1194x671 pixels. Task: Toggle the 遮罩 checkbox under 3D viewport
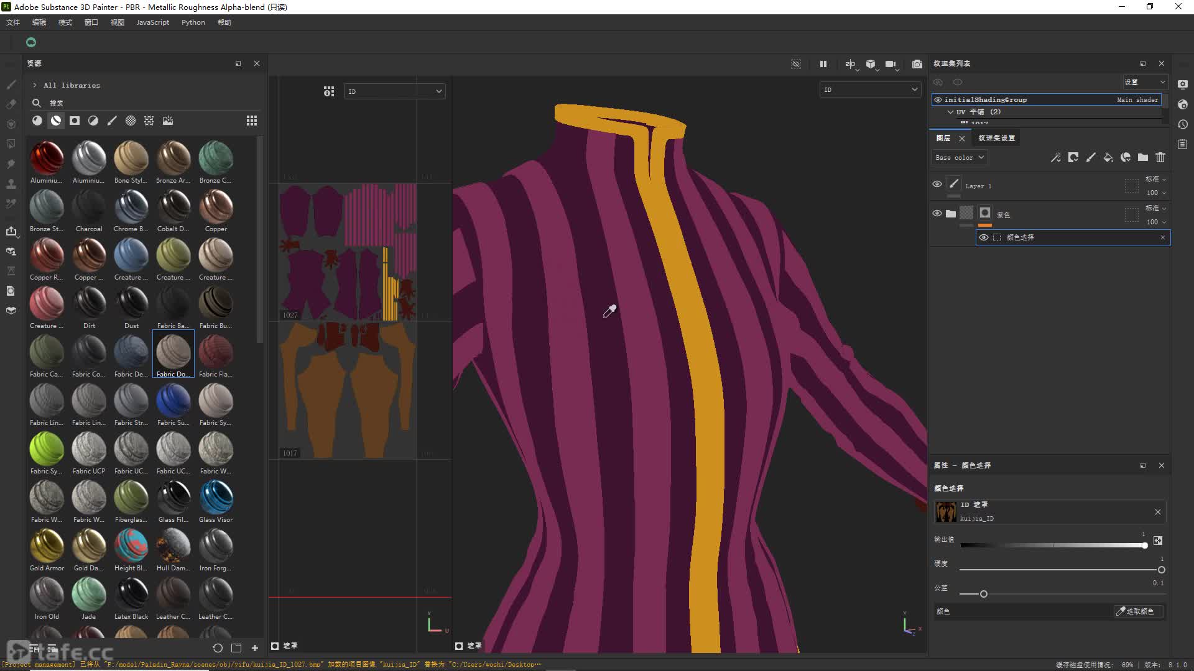tap(459, 646)
